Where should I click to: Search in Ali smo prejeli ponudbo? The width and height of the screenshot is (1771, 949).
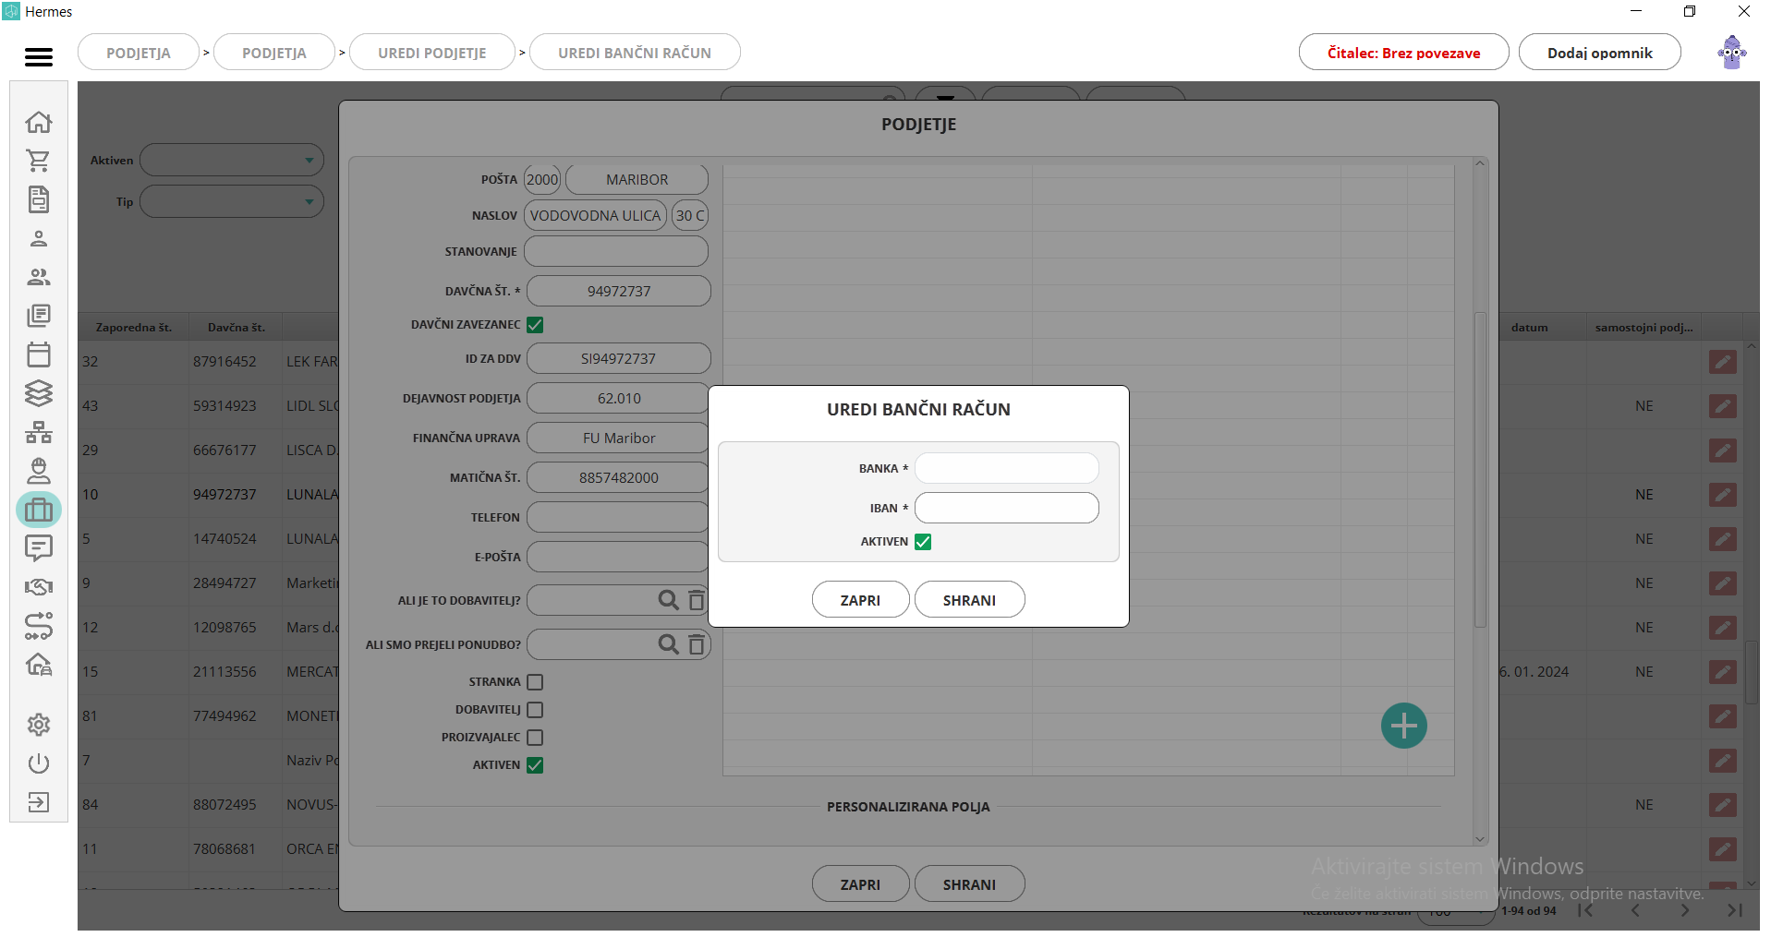[668, 644]
